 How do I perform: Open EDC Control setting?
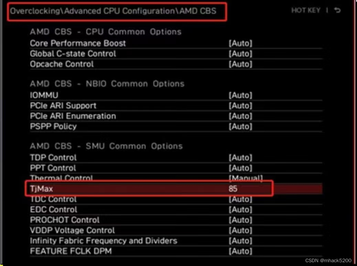click(176, 210)
